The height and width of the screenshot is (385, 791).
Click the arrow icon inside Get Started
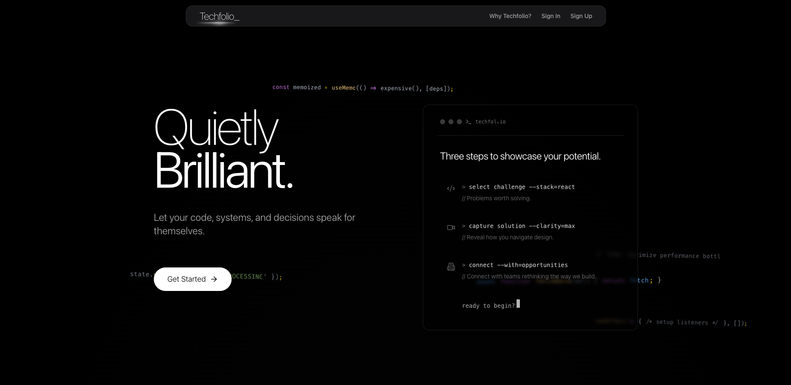click(214, 279)
